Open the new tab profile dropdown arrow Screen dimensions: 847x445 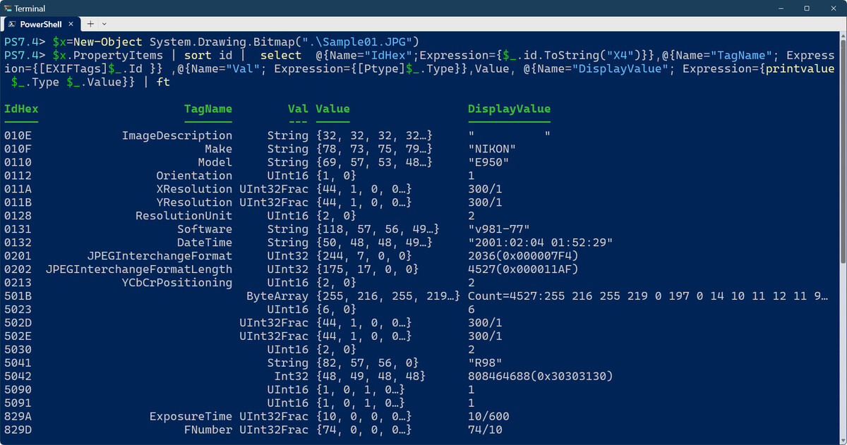coord(104,24)
